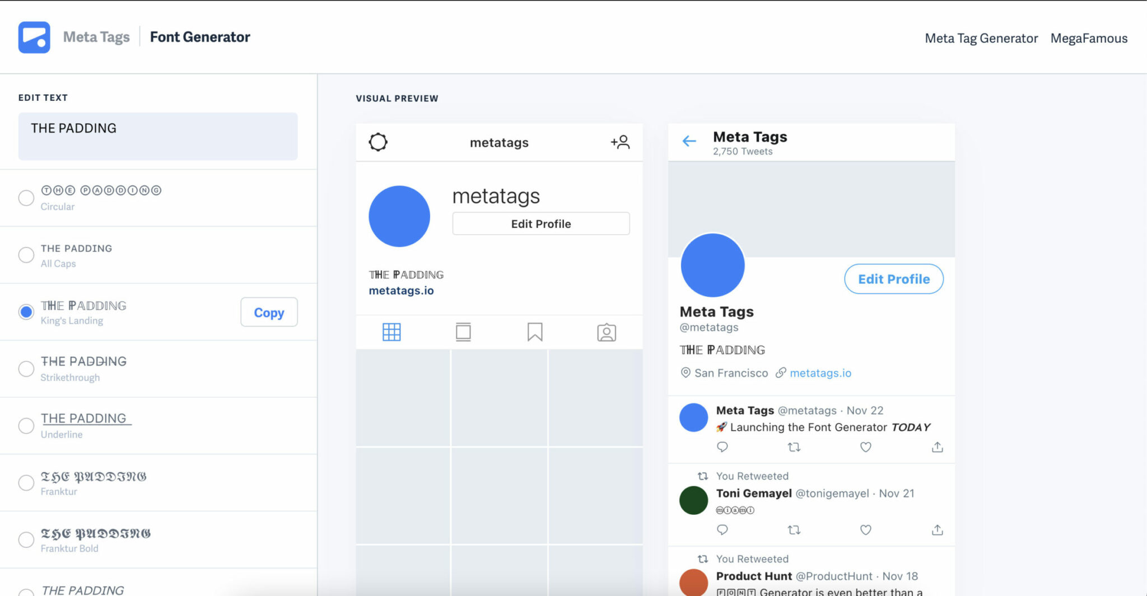Screen dimensions: 1147x596
Task: Click Twitter Edit Profile button
Action: coord(894,279)
